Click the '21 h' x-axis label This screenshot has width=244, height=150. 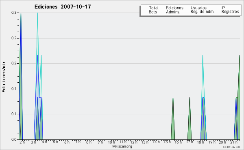(x=234, y=142)
